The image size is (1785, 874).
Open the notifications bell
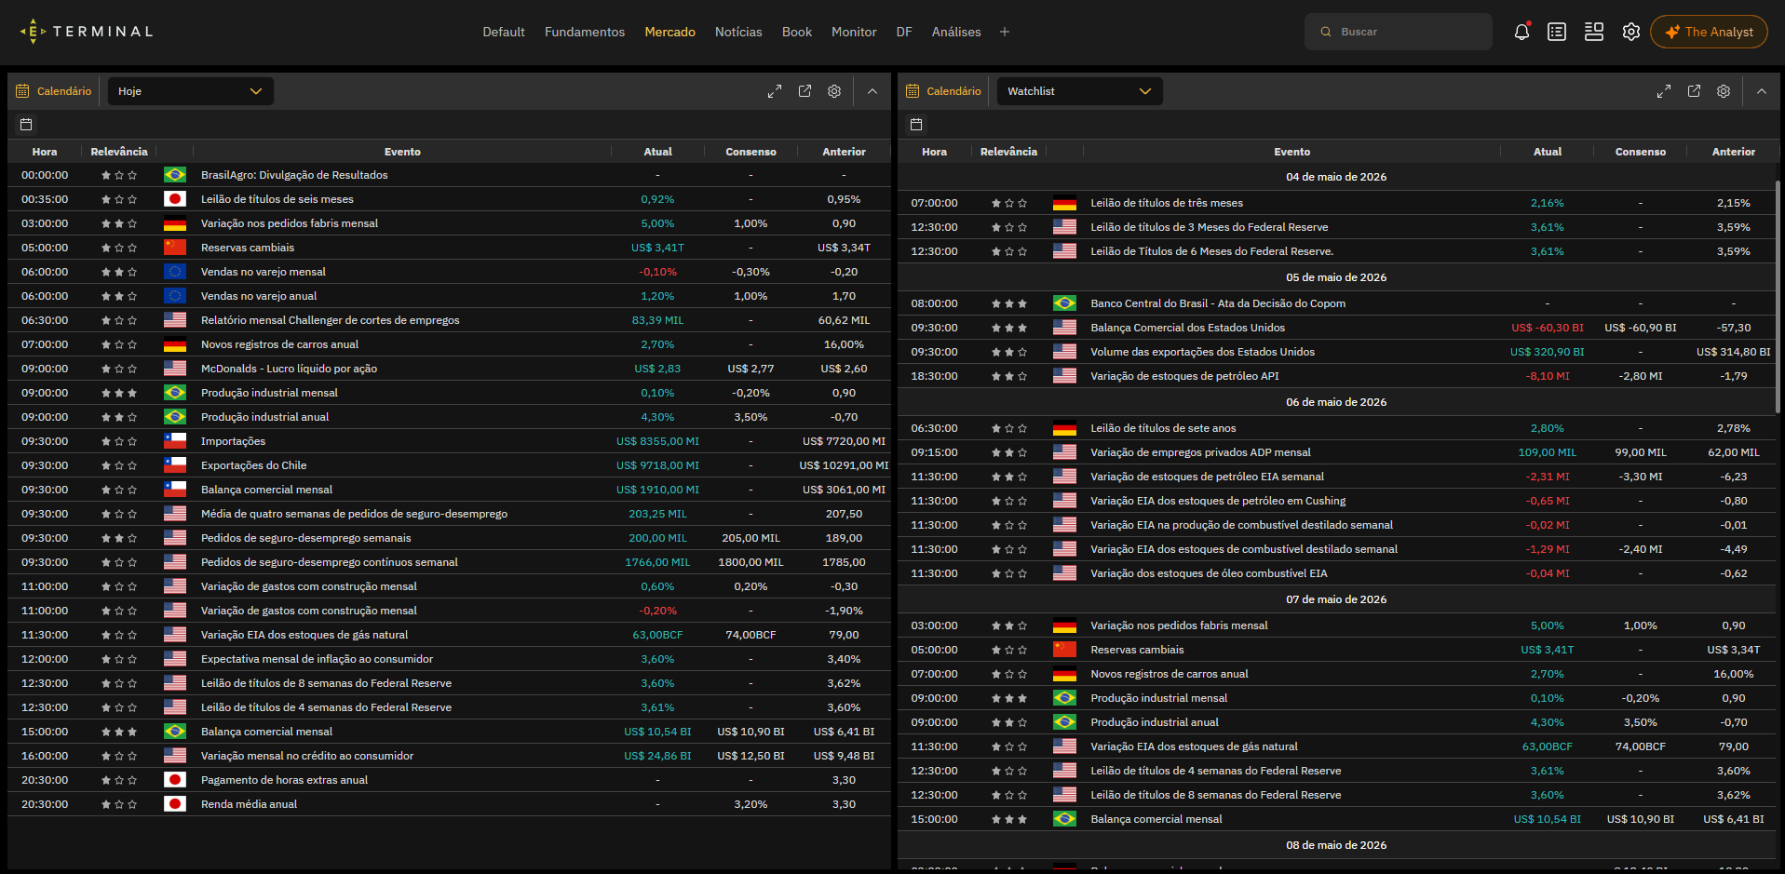(1521, 32)
